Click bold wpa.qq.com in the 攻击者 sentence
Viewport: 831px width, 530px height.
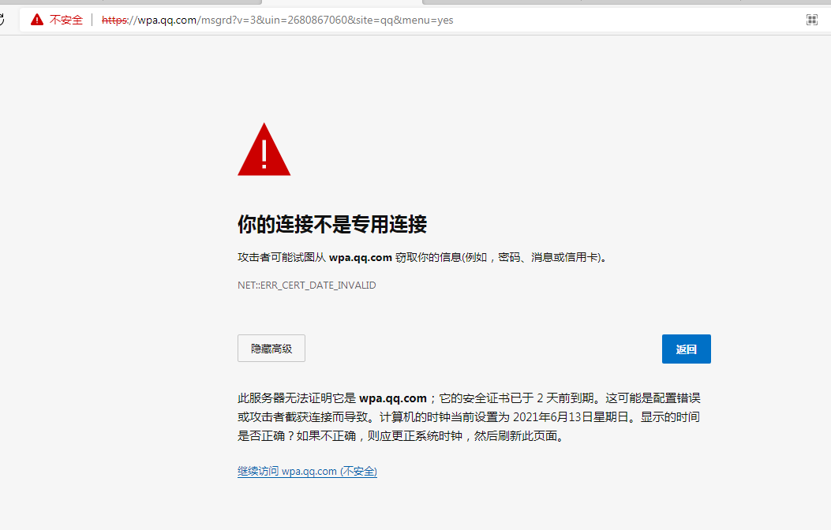coord(360,257)
